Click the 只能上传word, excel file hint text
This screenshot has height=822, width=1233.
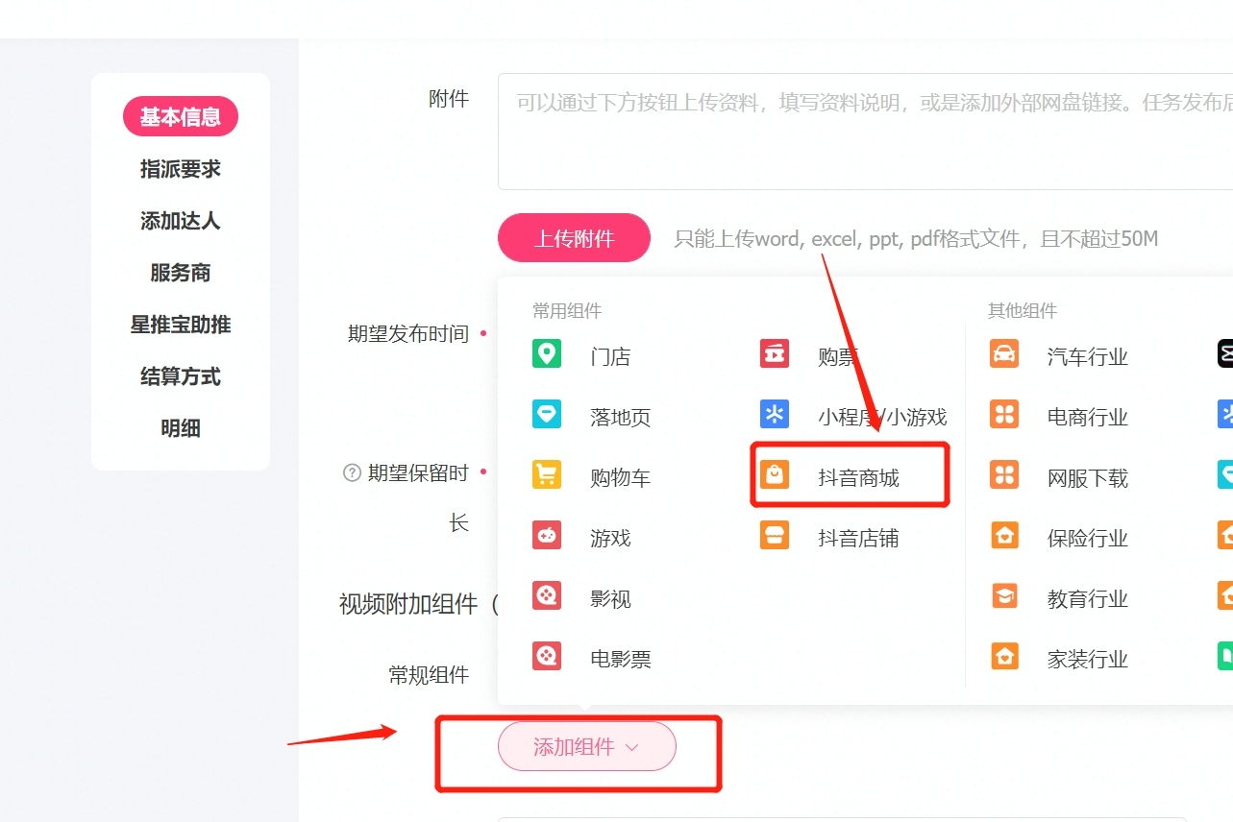[x=916, y=238]
